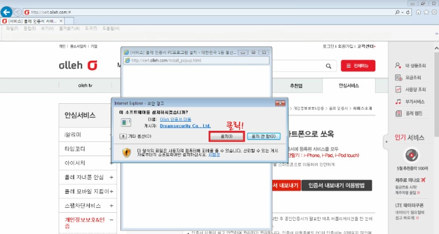Open the Dreamsecurity Co., Ltd. publisher link

tap(185, 126)
